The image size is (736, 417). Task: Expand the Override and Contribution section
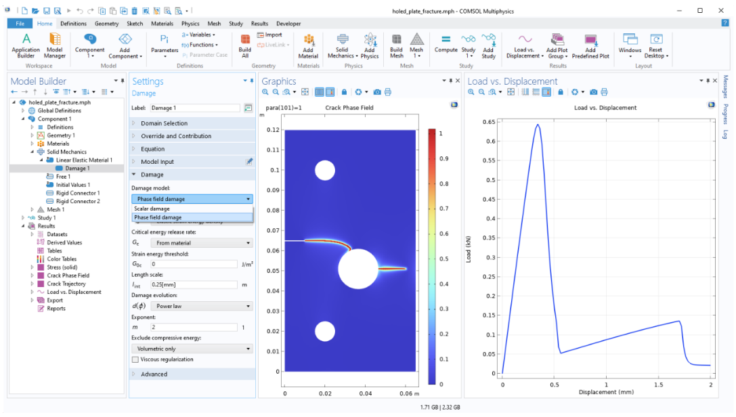click(192, 136)
